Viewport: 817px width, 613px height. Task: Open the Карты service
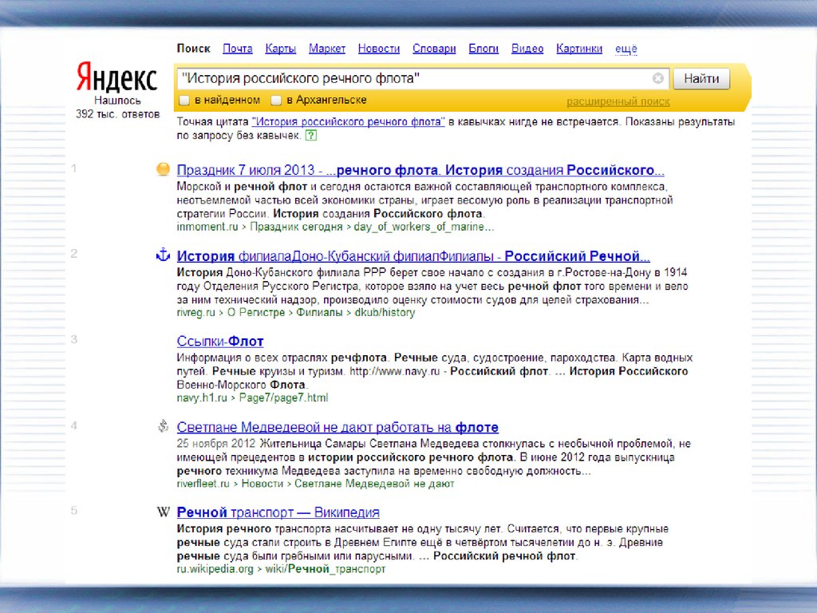pyautogui.click(x=280, y=49)
